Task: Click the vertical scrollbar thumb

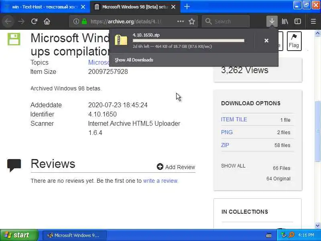Action: pos(317,131)
